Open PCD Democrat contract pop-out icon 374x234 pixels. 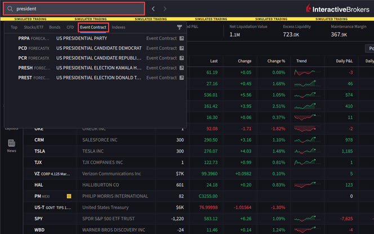[181, 48]
